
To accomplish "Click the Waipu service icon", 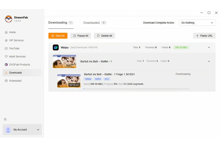I will [56, 47].
